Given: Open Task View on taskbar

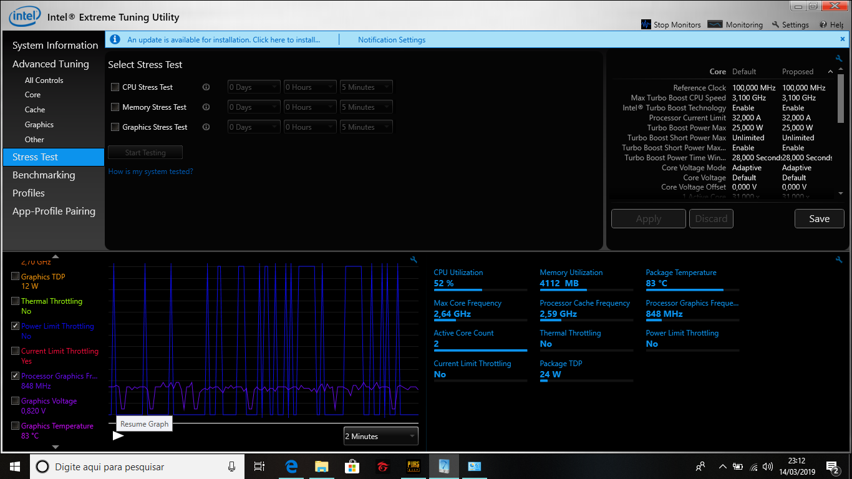Looking at the screenshot, I should 259,467.
